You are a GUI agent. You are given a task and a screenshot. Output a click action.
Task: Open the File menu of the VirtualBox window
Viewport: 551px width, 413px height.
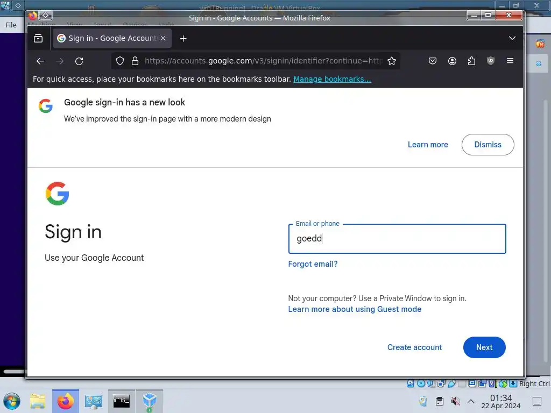(11, 25)
